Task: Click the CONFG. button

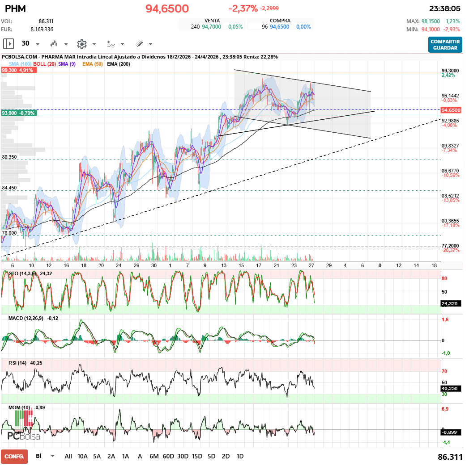Action: 14,457
